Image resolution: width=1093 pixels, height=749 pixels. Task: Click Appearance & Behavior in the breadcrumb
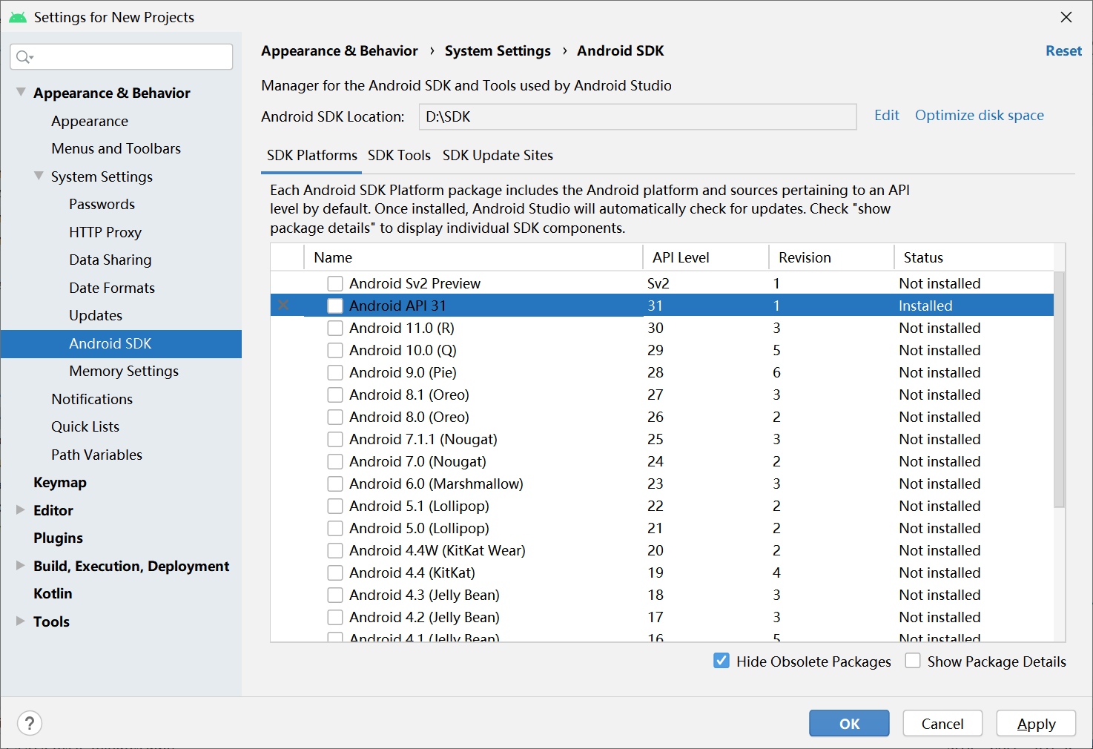click(x=340, y=50)
